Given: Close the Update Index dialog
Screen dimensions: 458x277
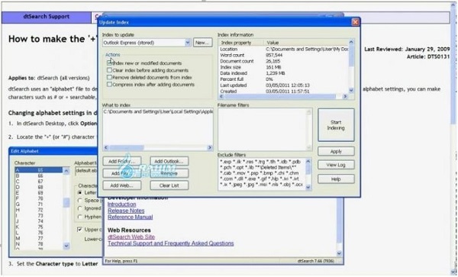Looking at the screenshot, I should click(x=355, y=22).
